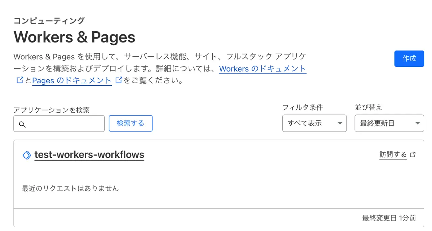Click the magnifier icon in search box
Image resolution: width=432 pixels, height=231 pixels.
pyautogui.click(x=22, y=124)
